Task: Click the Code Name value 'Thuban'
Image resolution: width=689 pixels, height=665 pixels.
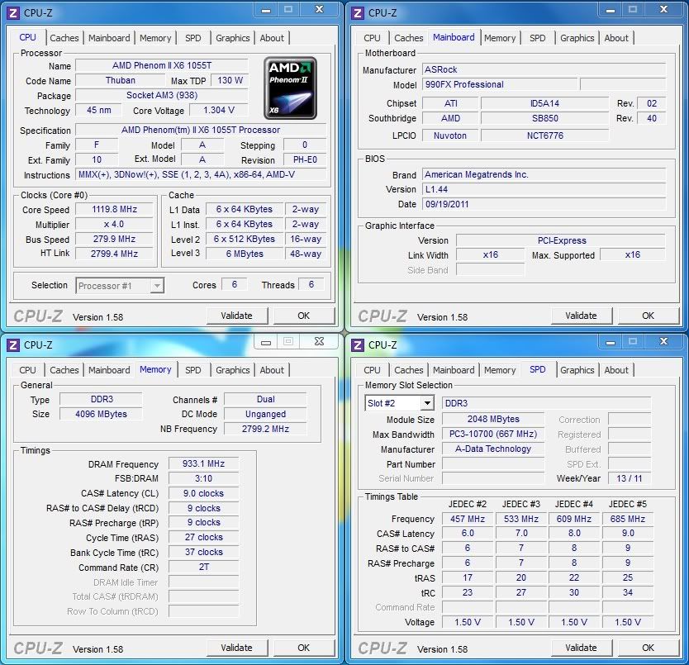Action: 121,80
